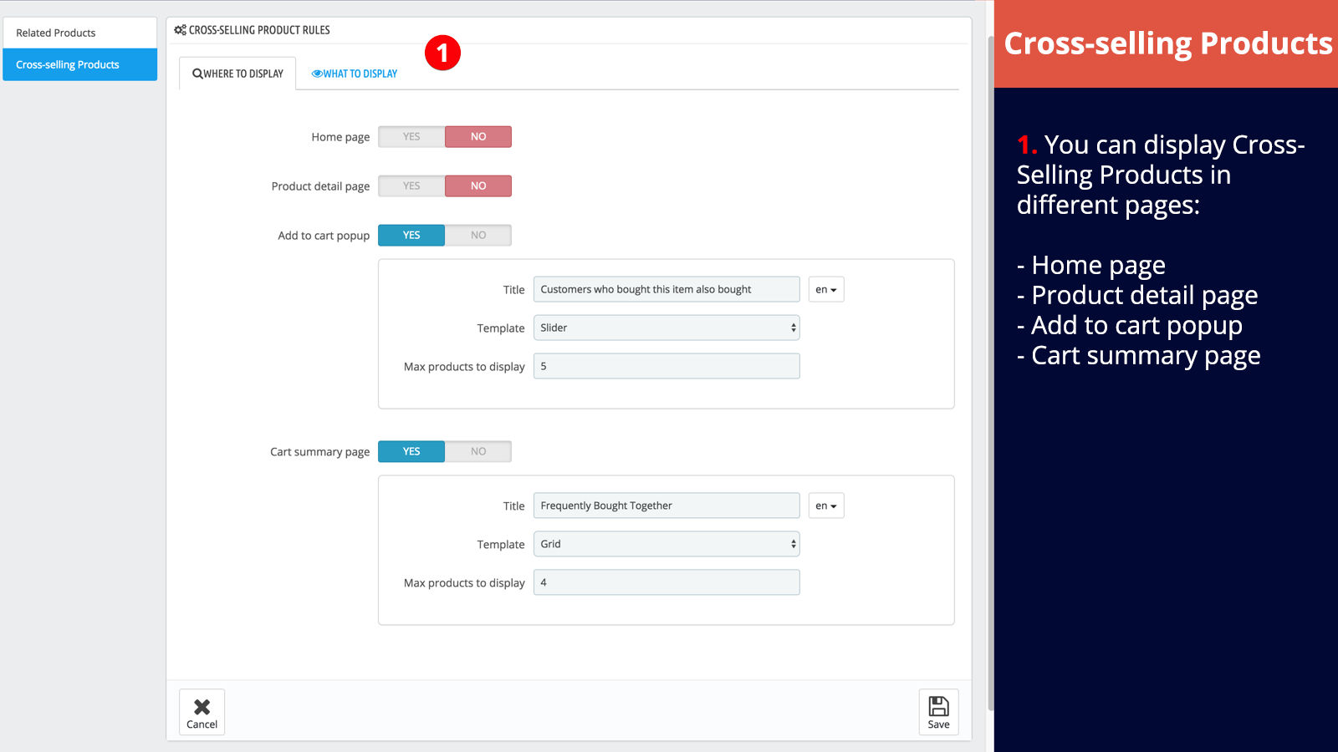Expand the en language selector for cart summary title
Screen dimensions: 1338x752
826,506
